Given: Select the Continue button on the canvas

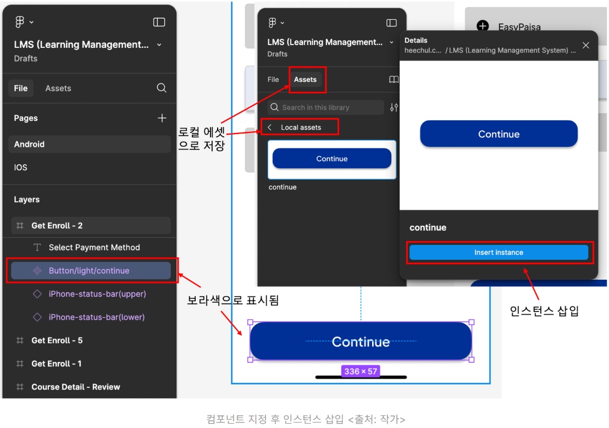Looking at the screenshot, I should 361,341.
